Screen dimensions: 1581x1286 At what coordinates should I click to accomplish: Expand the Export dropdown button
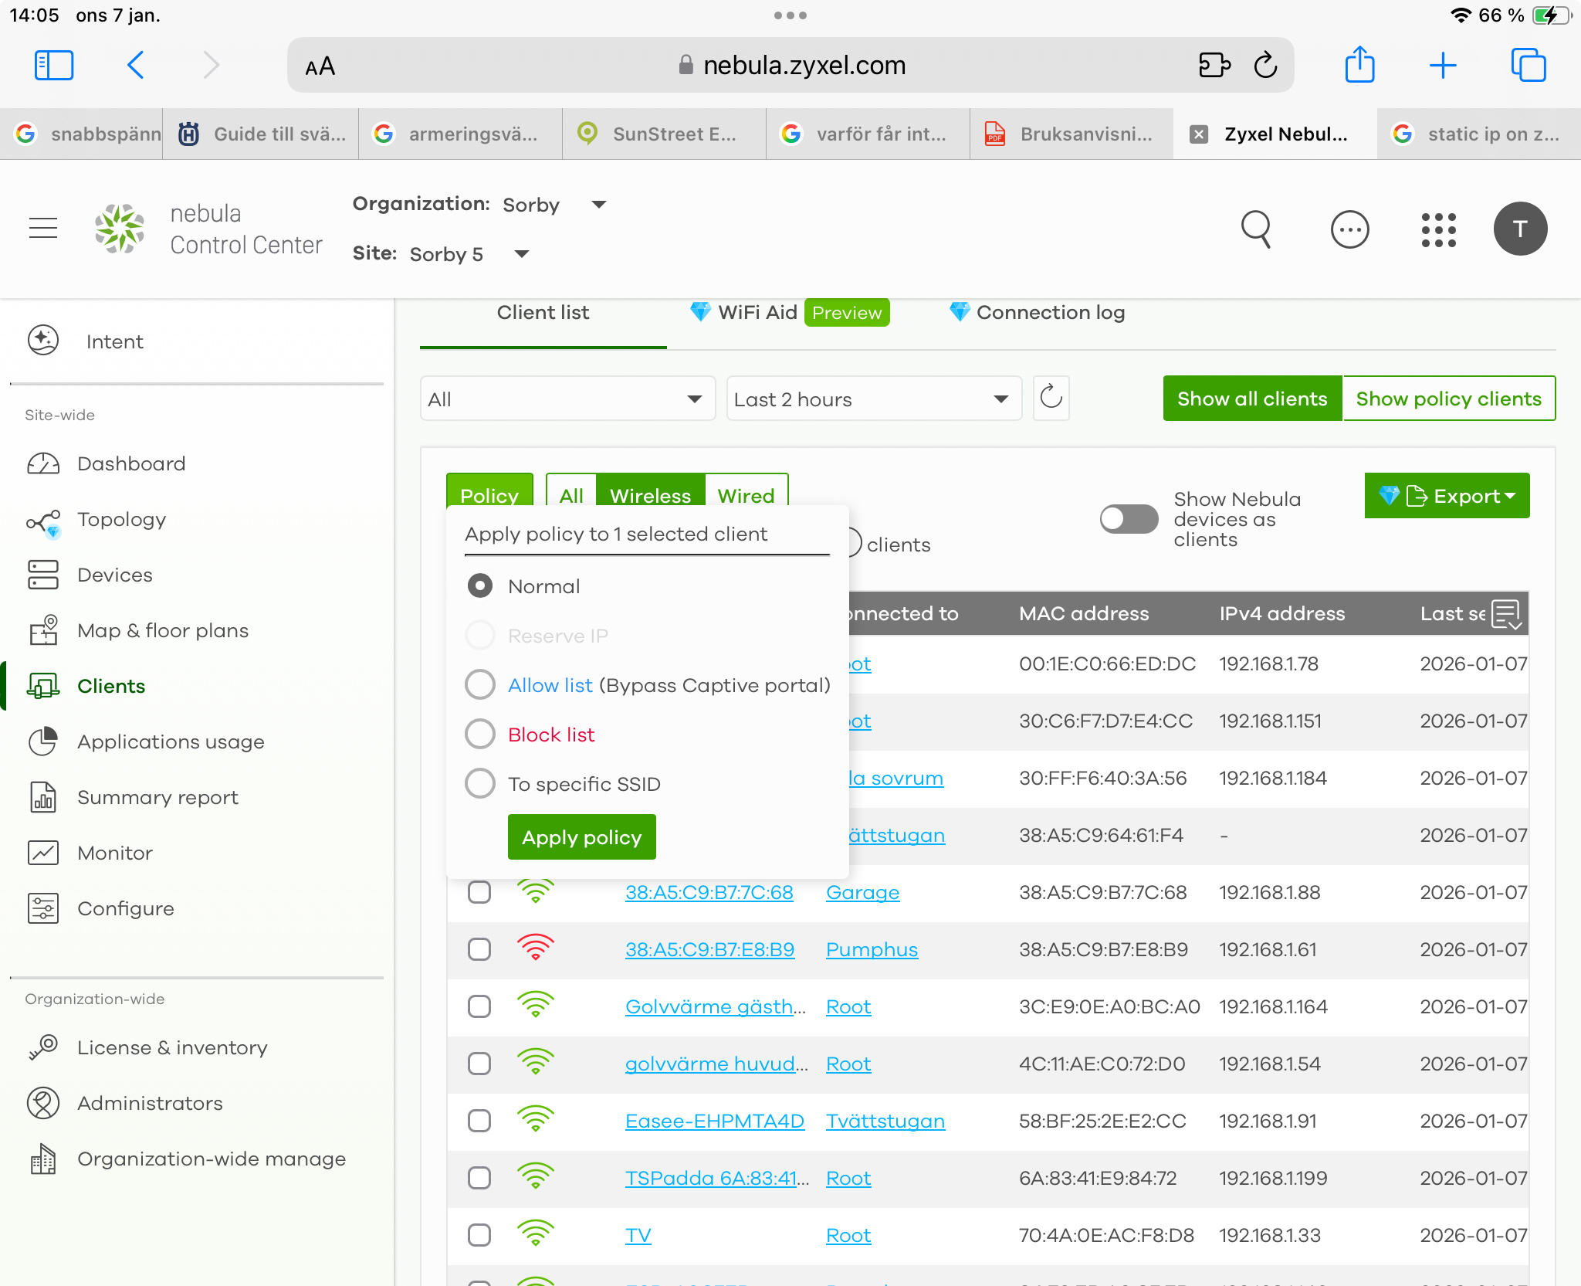(1447, 496)
